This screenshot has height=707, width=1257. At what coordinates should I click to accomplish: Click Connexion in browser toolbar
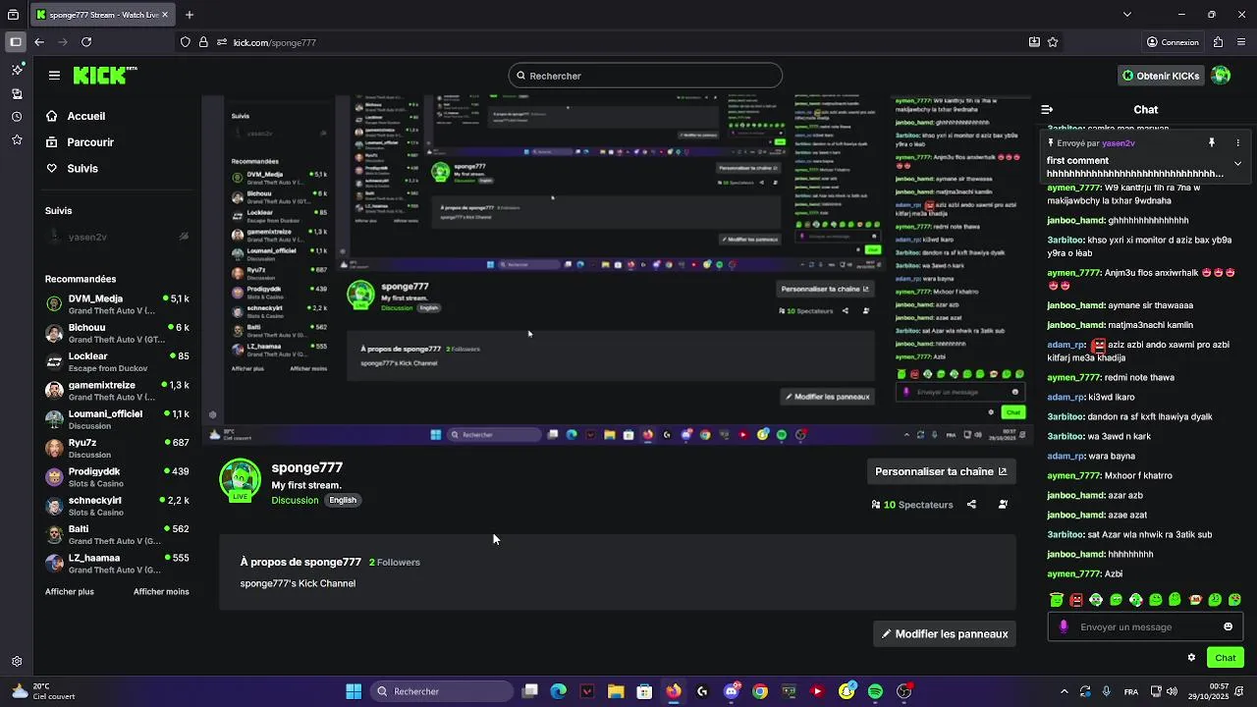coord(1173,42)
